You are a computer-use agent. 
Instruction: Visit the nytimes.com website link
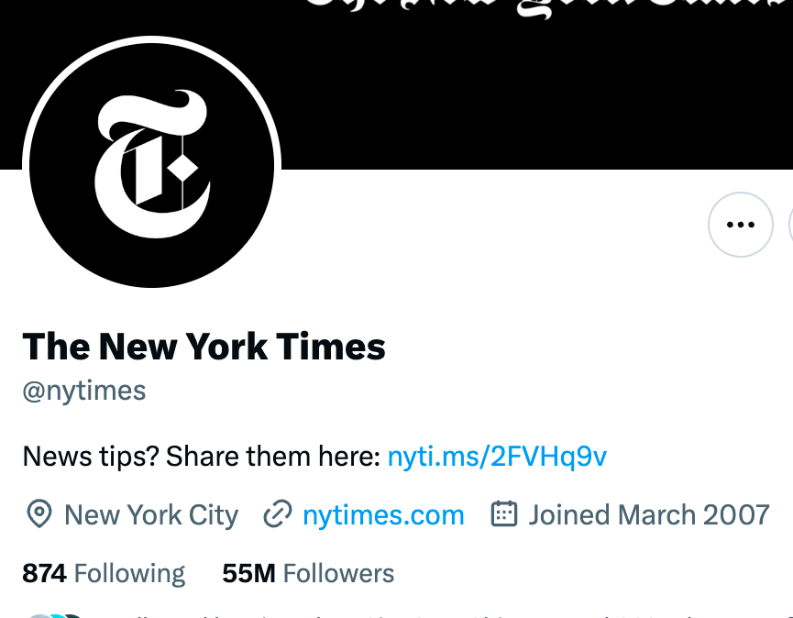[383, 514]
